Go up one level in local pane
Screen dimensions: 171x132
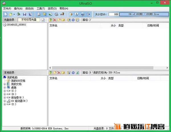coord(50,73)
